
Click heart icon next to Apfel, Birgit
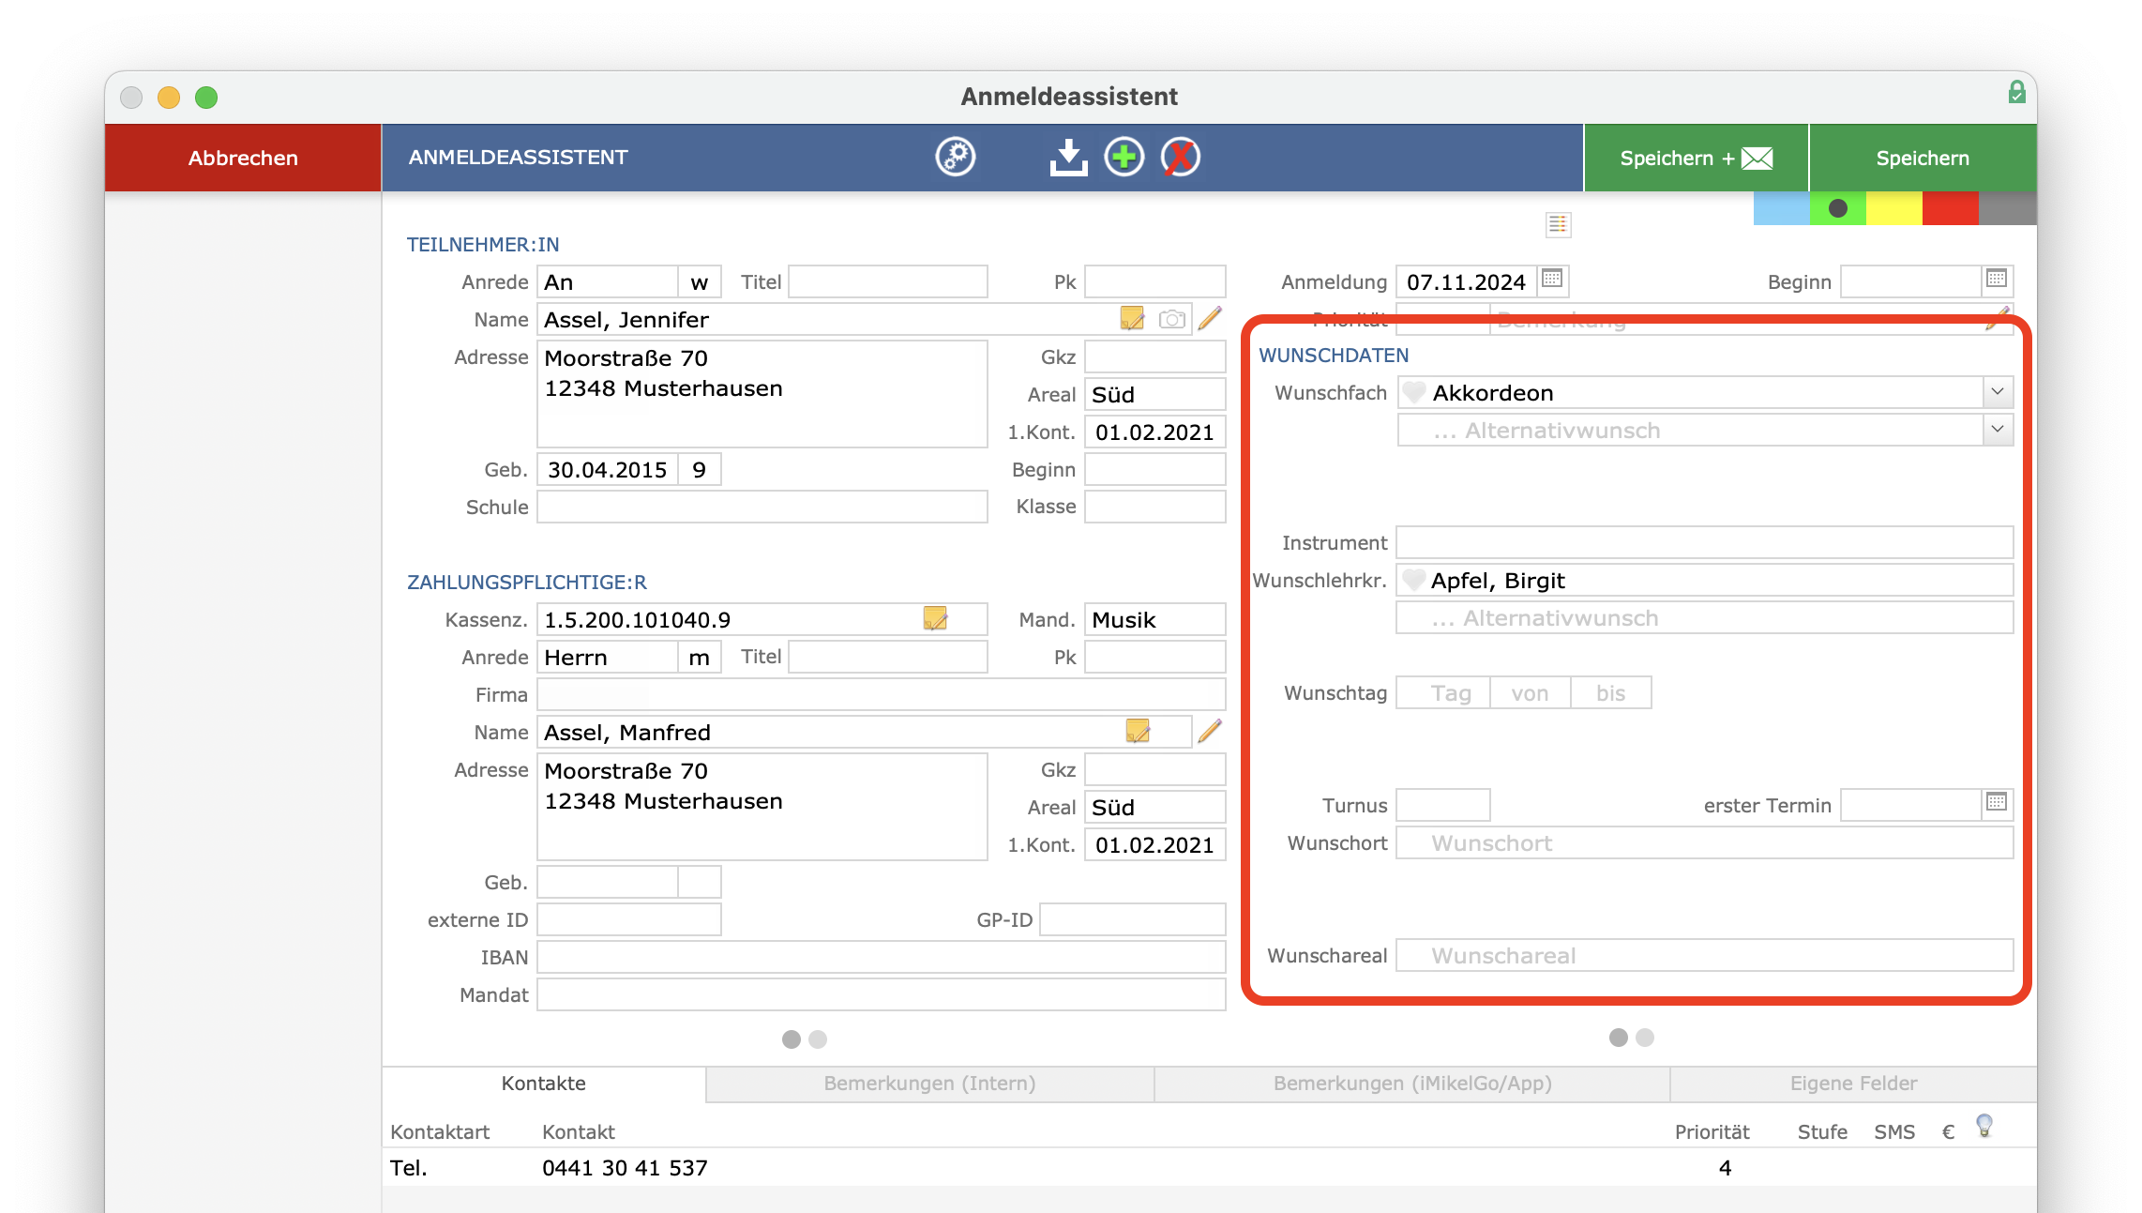coord(1414,580)
